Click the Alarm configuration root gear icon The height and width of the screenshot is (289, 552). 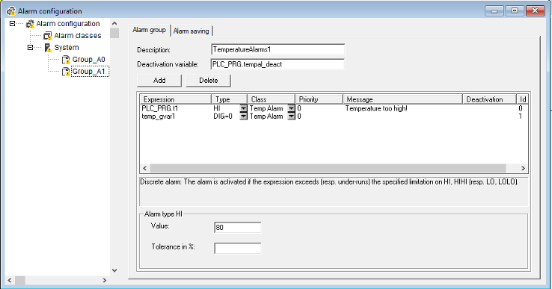pyautogui.click(x=30, y=24)
